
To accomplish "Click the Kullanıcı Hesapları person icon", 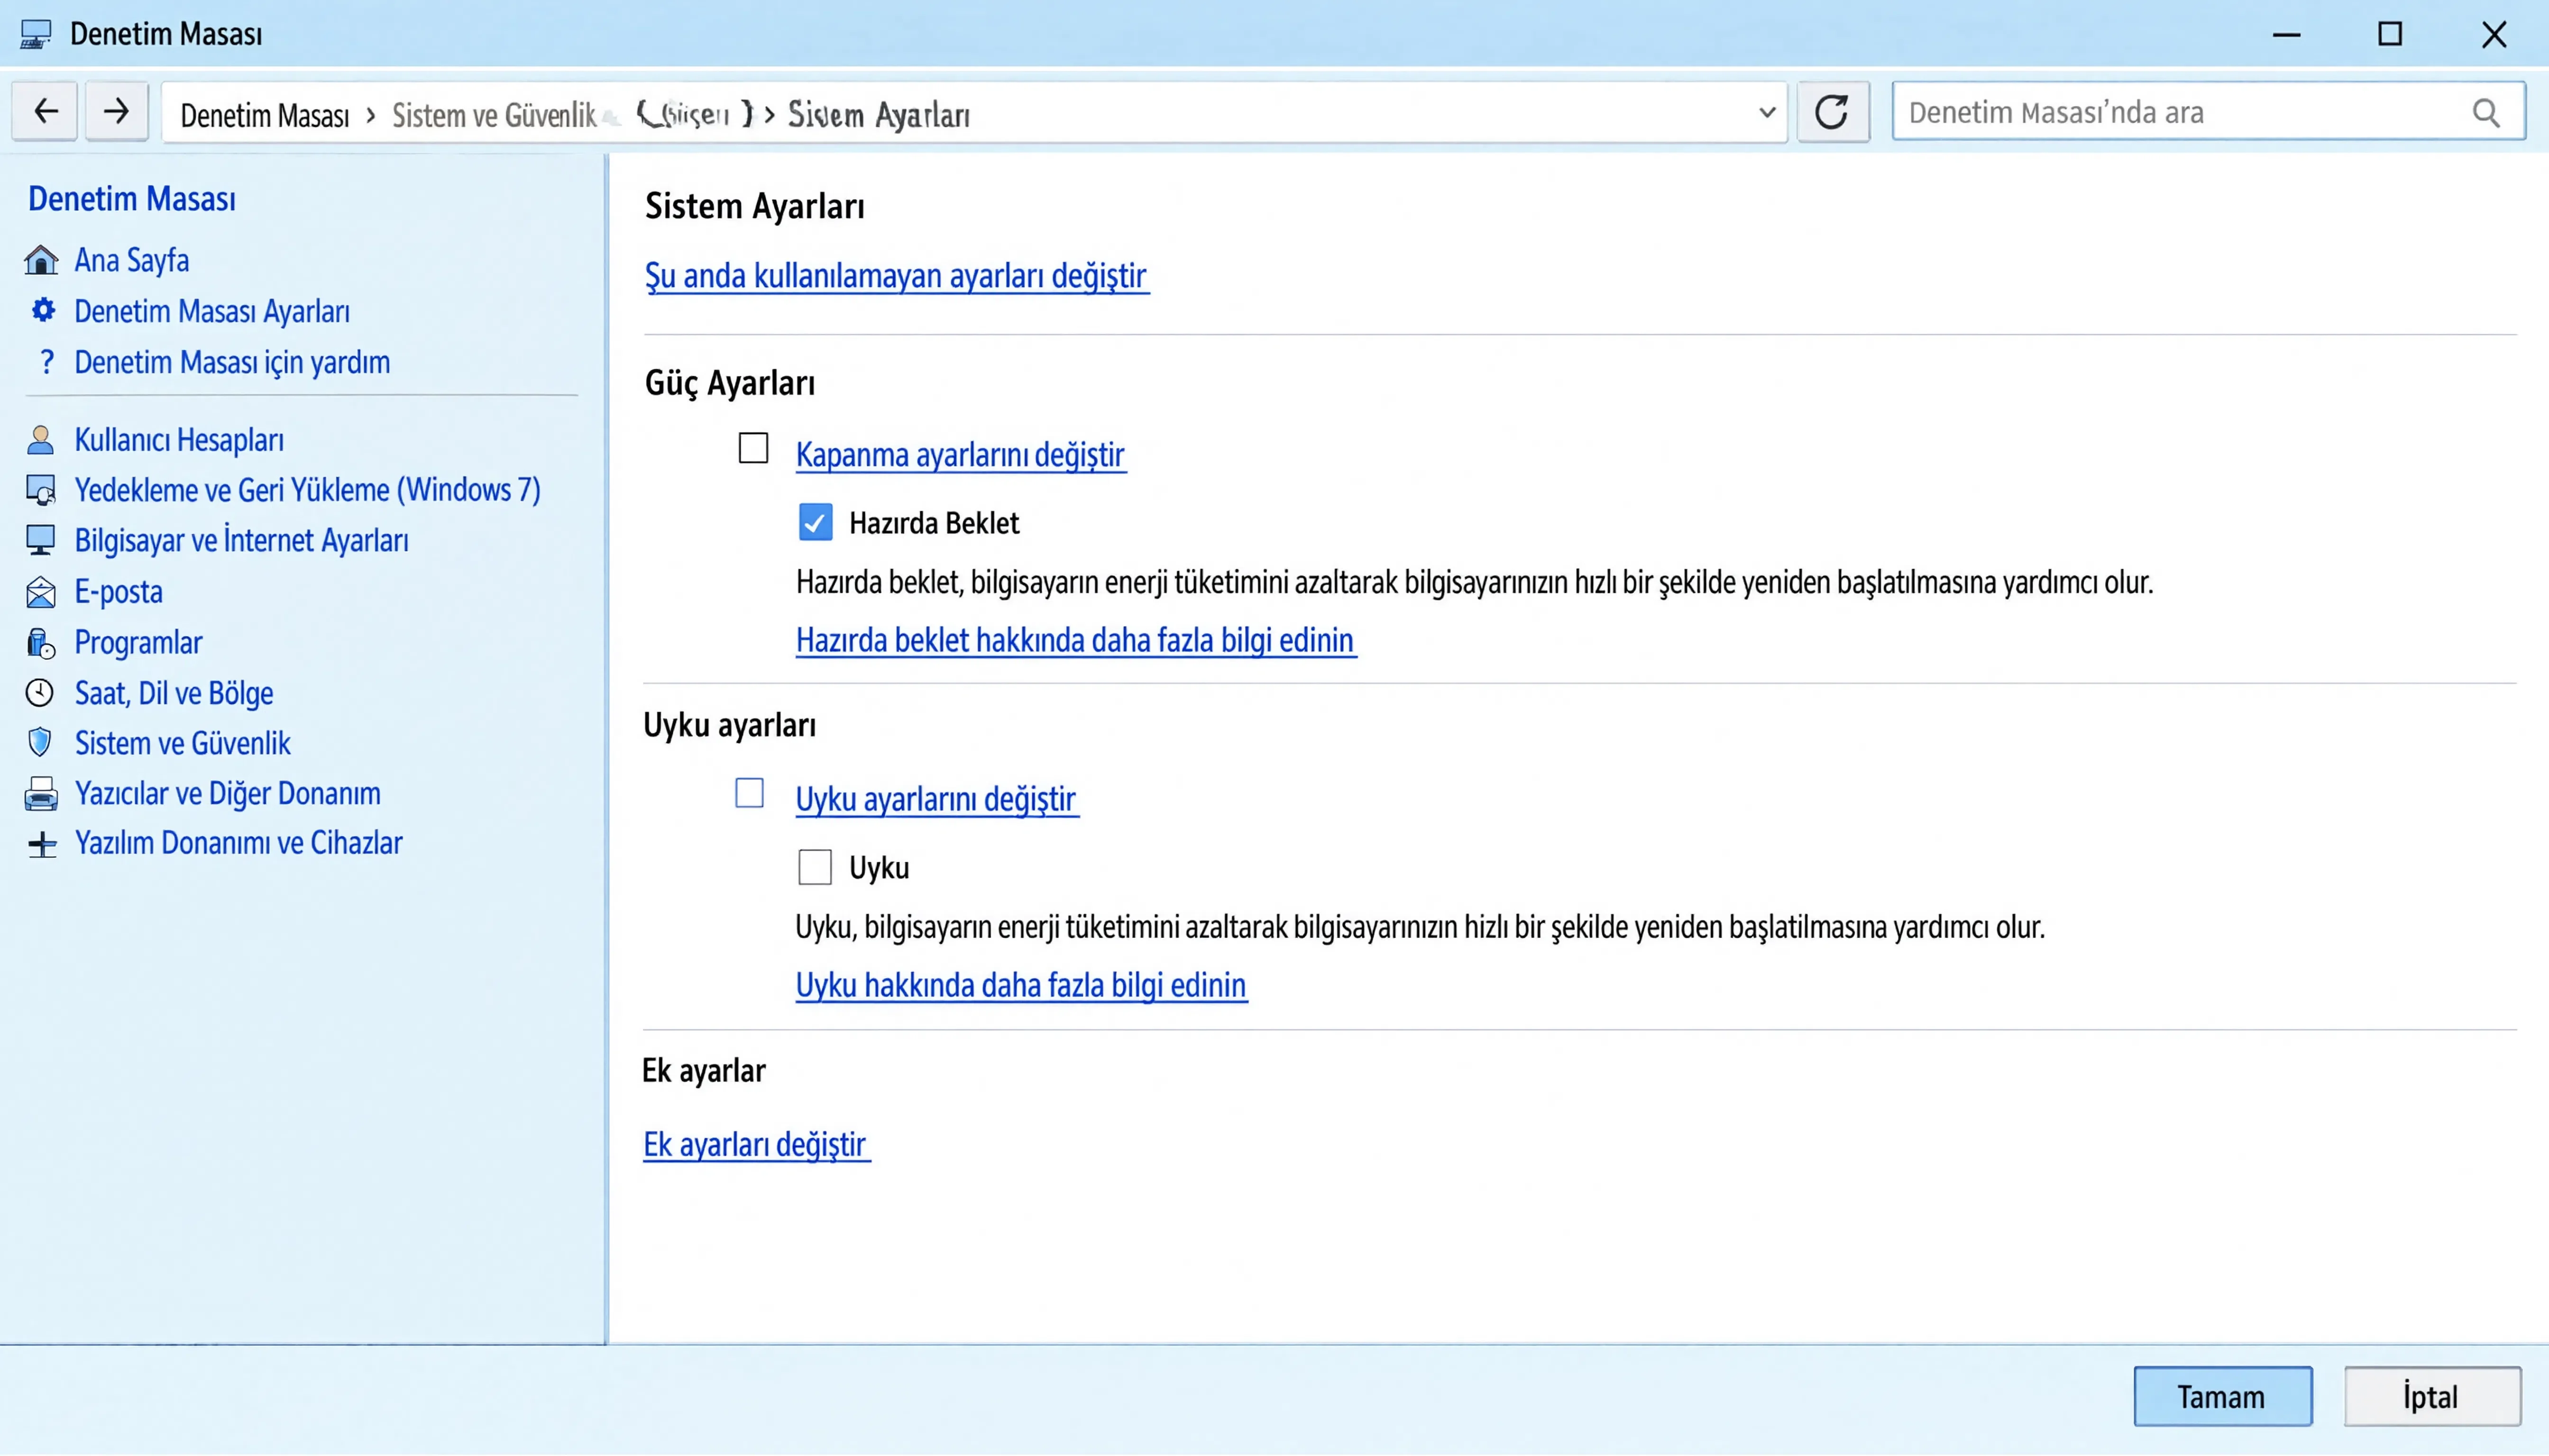I will (x=40, y=440).
